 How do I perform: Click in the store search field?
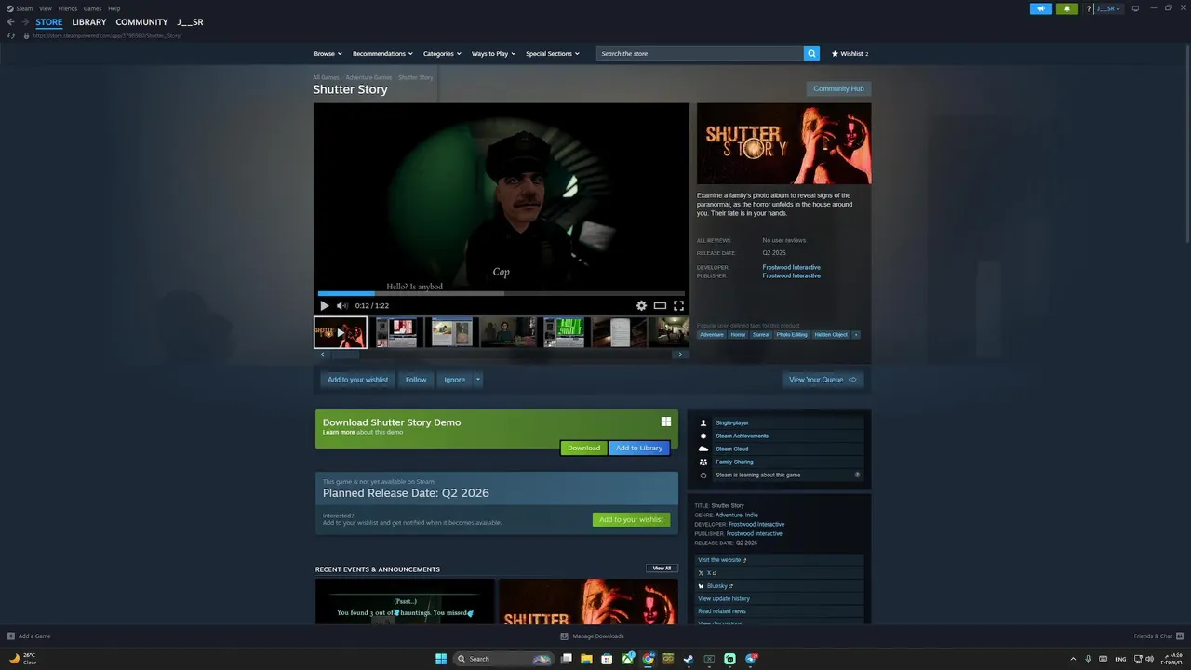tap(700, 54)
